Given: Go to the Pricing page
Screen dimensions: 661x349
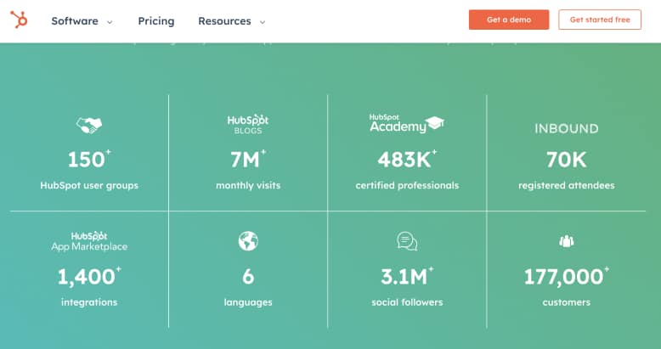Looking at the screenshot, I should click(156, 21).
